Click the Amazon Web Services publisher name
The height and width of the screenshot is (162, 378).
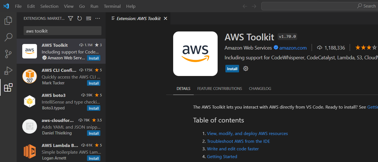click(248, 48)
